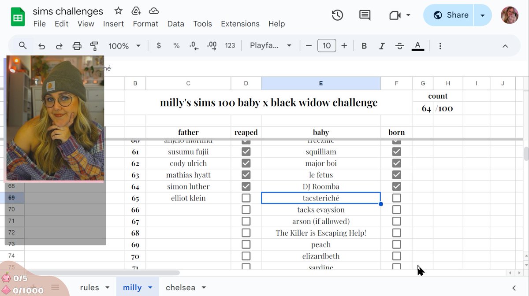Image resolution: width=529 pixels, height=296 pixels.
Task: Hide the menus with up chevron
Action: [505, 46]
